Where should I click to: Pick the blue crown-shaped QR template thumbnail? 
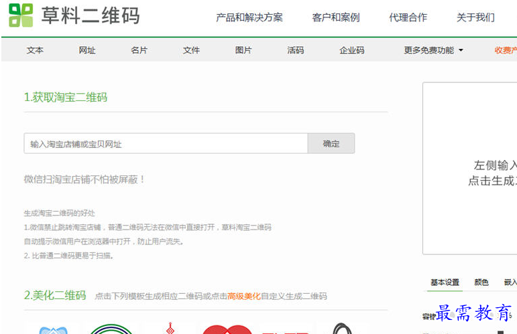[x=54, y=330]
